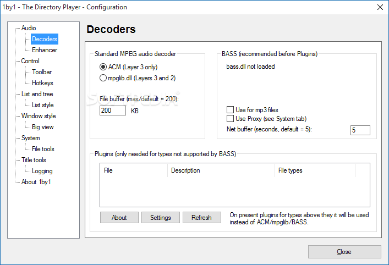Open List style settings
Screen dimensions: 389x265
click(43, 105)
